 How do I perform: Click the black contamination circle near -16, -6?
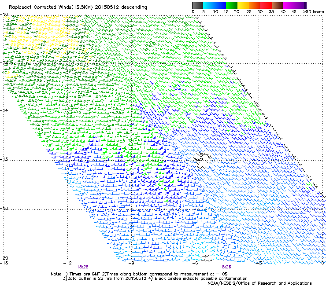click(201, 160)
